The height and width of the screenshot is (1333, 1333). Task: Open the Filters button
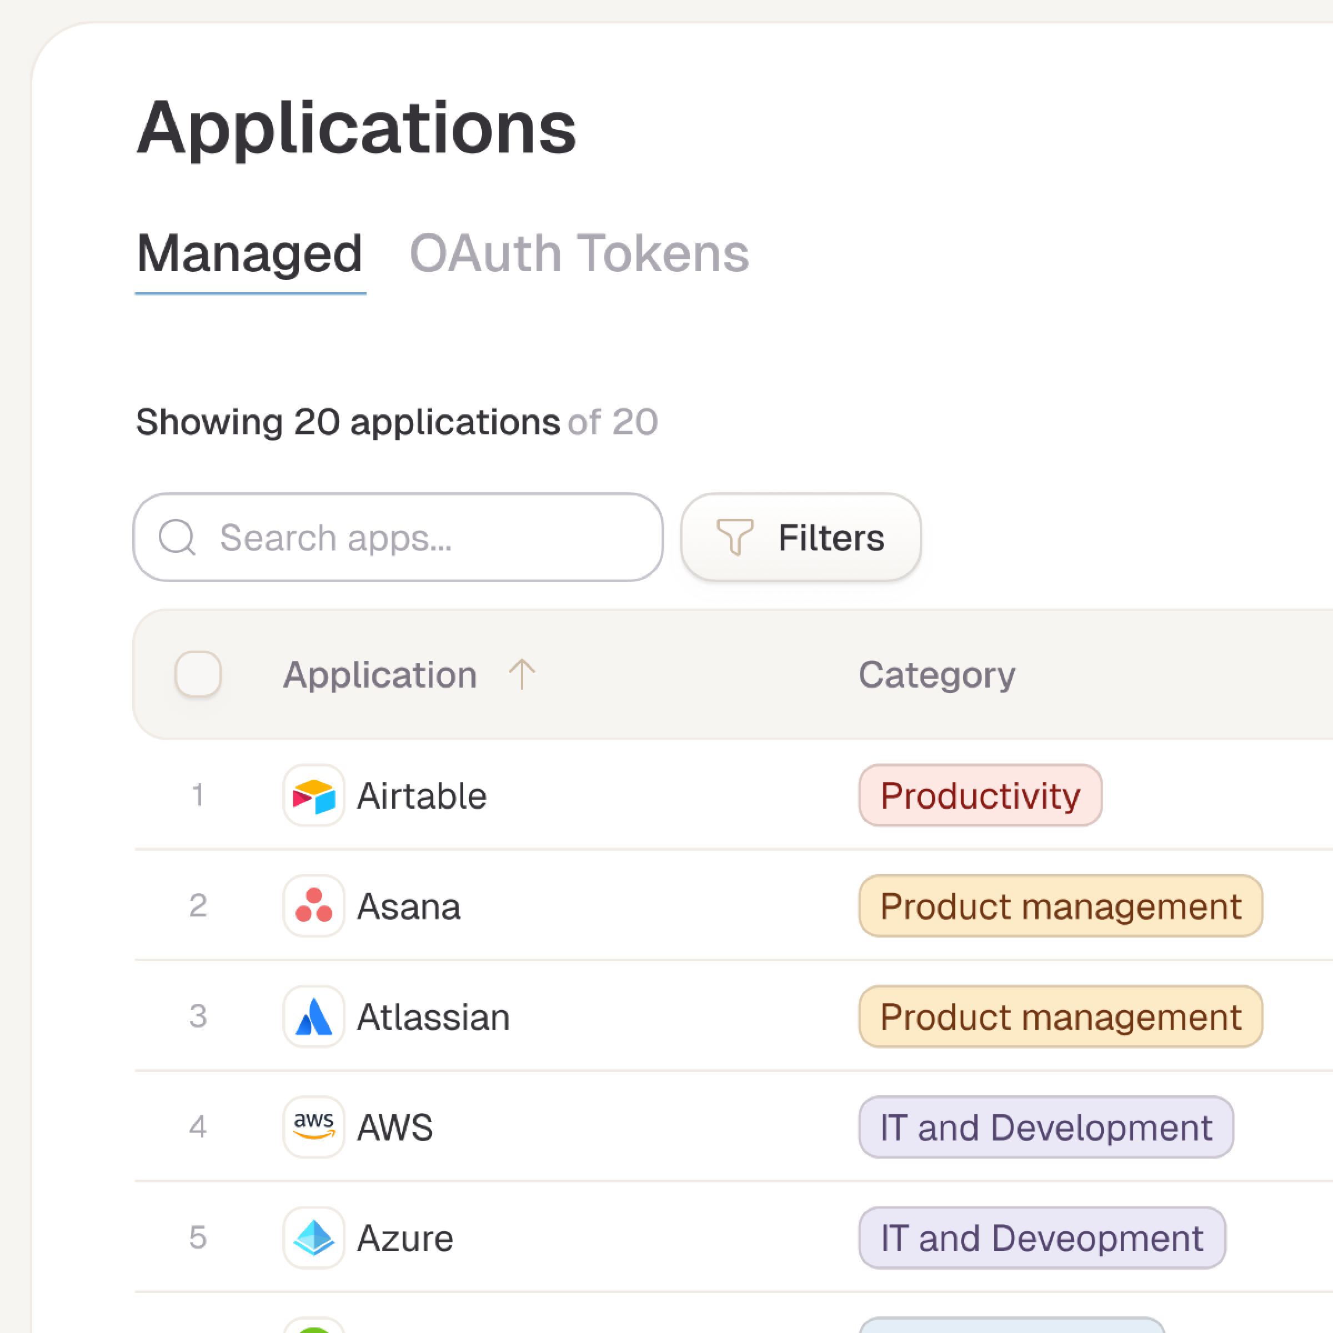tap(800, 537)
